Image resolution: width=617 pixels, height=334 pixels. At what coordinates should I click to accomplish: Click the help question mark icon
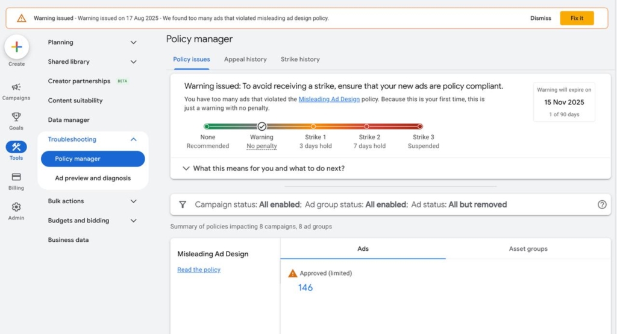click(601, 204)
